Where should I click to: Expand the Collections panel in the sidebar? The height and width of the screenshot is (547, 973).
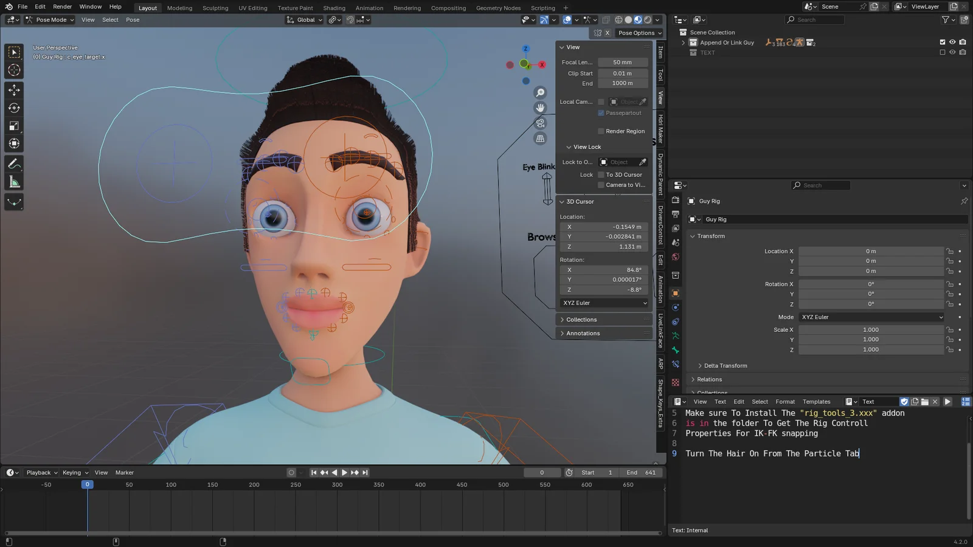pos(581,319)
